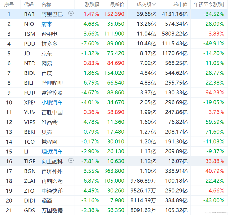
Task: Click the 84.690 latest price
Action: coord(116,63)
